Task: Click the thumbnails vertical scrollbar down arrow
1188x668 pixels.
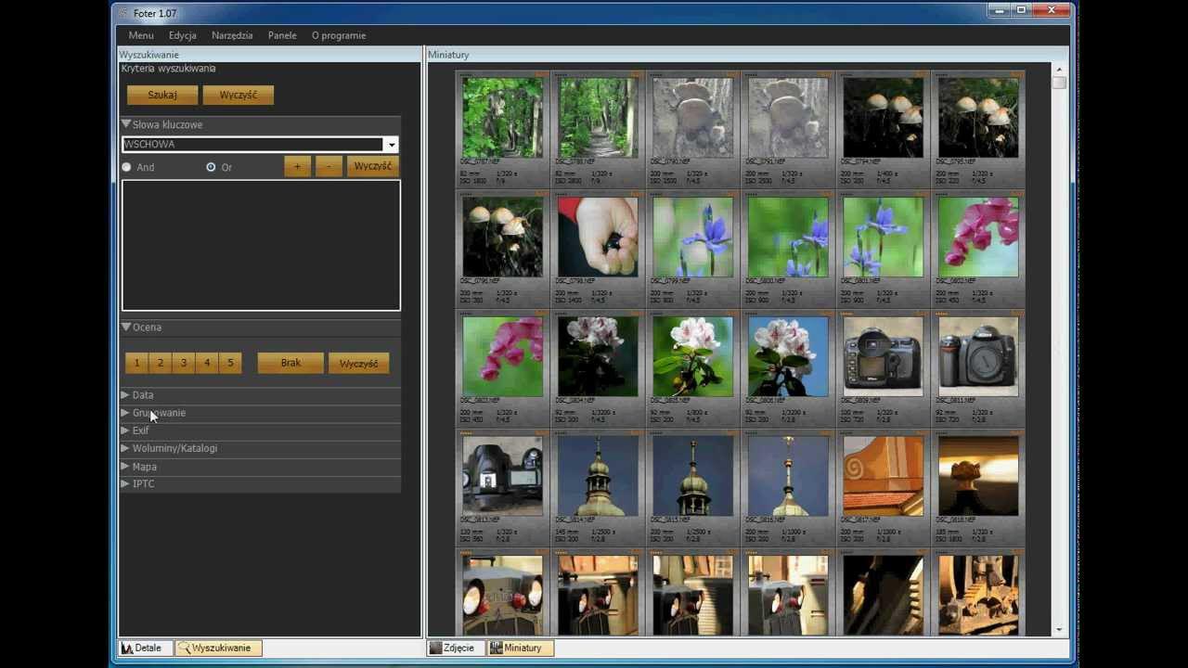Action: (1060, 630)
